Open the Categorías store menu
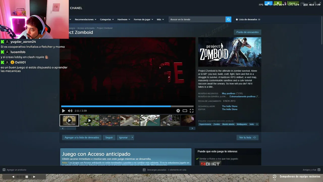The image size is (323, 182). tap(107, 19)
